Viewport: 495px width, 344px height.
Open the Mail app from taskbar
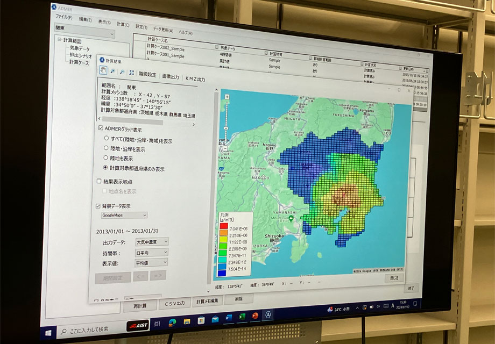215,319
